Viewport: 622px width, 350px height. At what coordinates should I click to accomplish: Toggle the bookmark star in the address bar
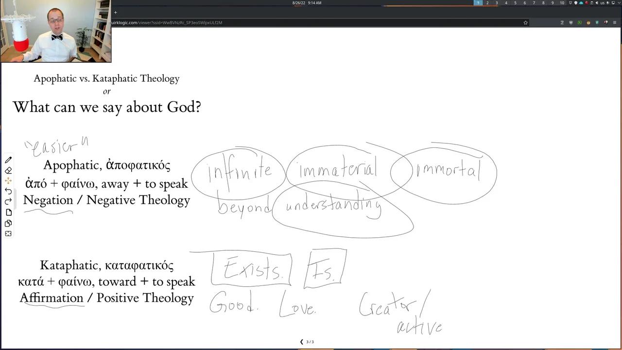point(526,22)
